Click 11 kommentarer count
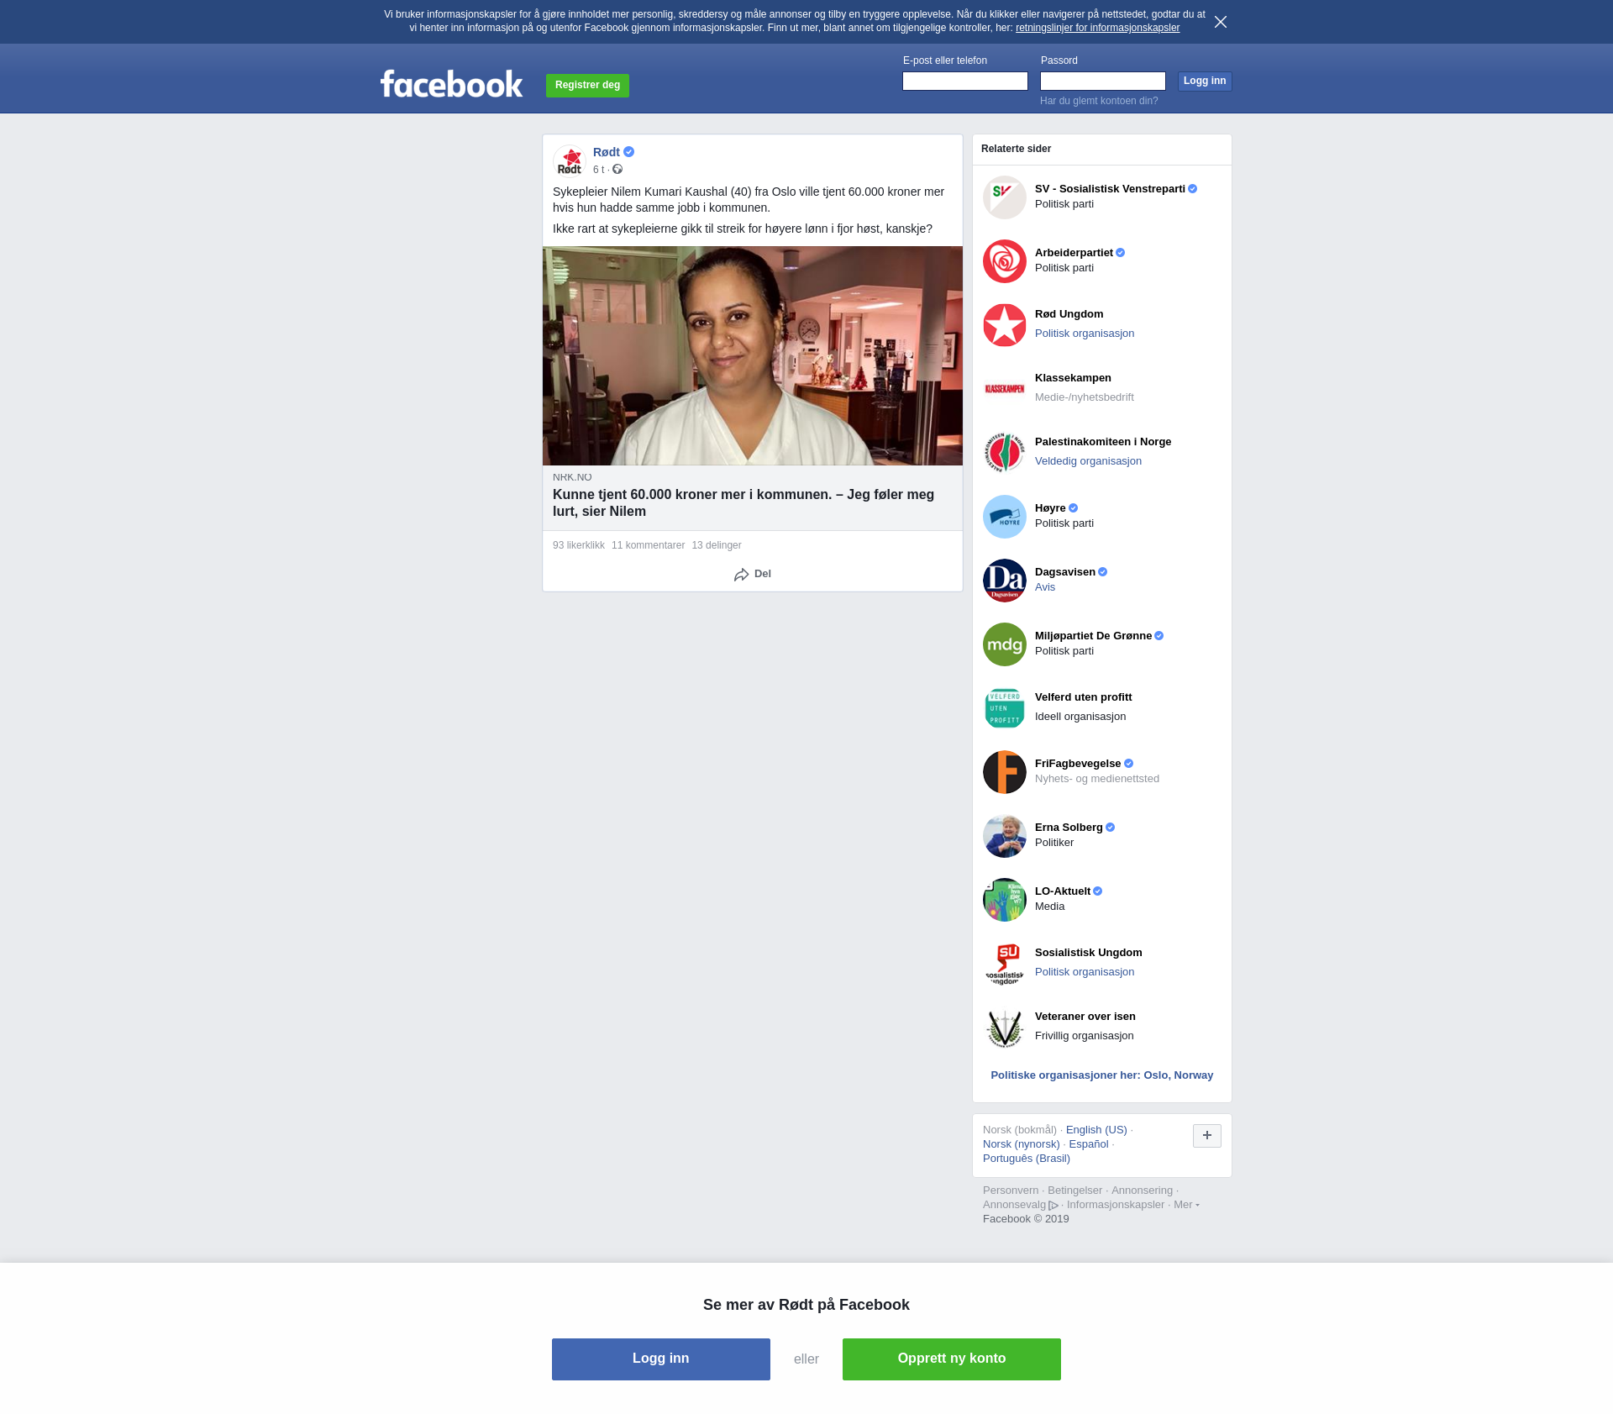Image resolution: width=1613 pixels, height=1414 pixels. 648,545
